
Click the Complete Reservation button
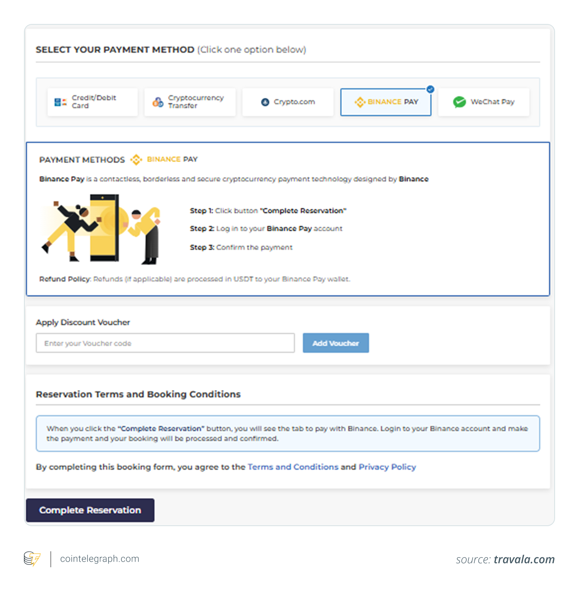pyautogui.click(x=90, y=510)
